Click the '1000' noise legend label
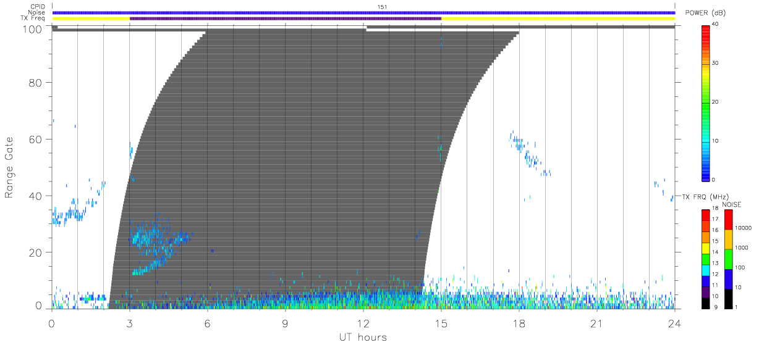 tap(741, 248)
